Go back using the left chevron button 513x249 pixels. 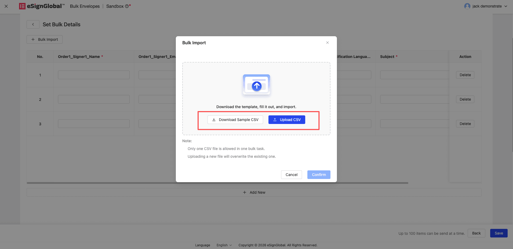coord(33,24)
